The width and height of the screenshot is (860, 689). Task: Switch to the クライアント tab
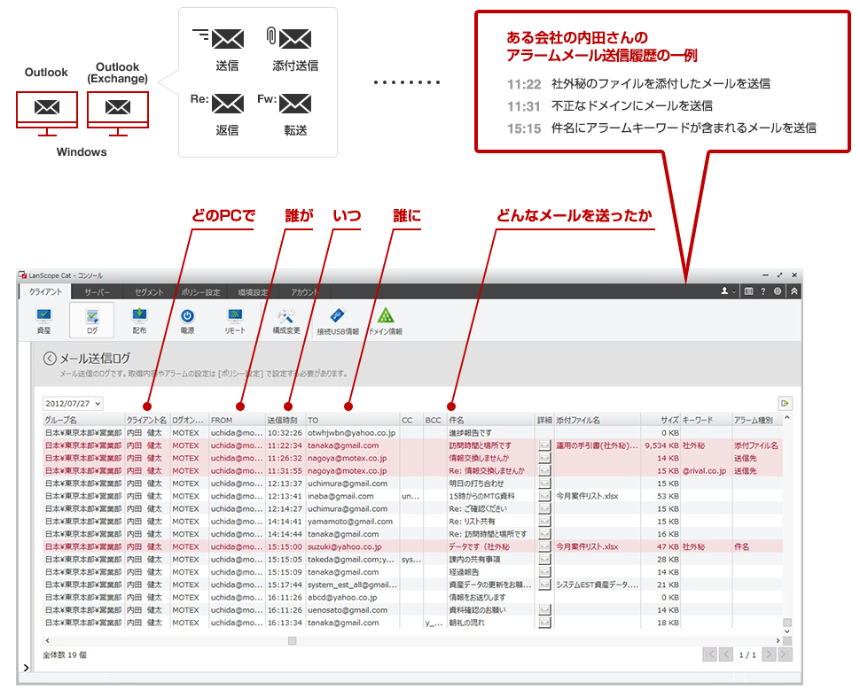click(45, 292)
